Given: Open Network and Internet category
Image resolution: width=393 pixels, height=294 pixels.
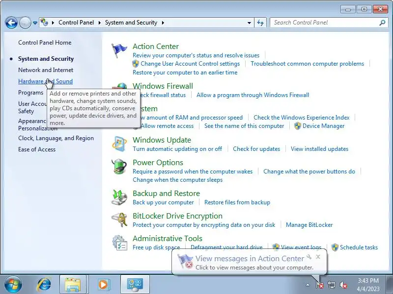Looking at the screenshot, I should click(x=46, y=70).
